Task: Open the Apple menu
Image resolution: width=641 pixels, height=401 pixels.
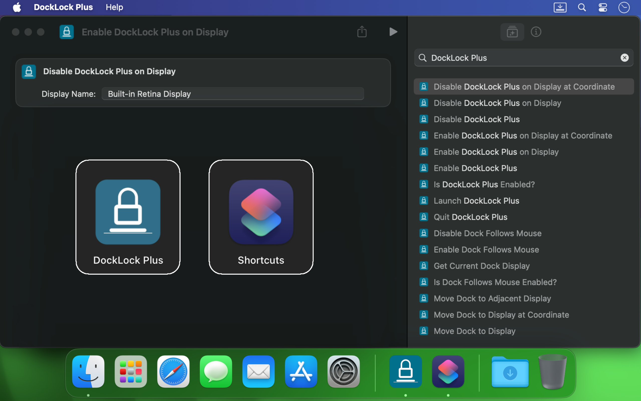Action: coord(17,7)
